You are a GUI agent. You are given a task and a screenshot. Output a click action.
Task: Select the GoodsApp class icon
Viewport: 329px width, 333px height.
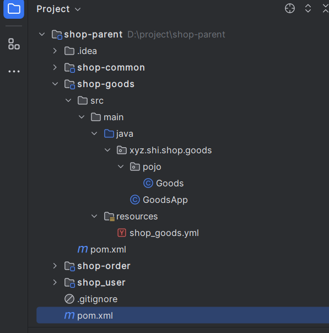(x=135, y=200)
